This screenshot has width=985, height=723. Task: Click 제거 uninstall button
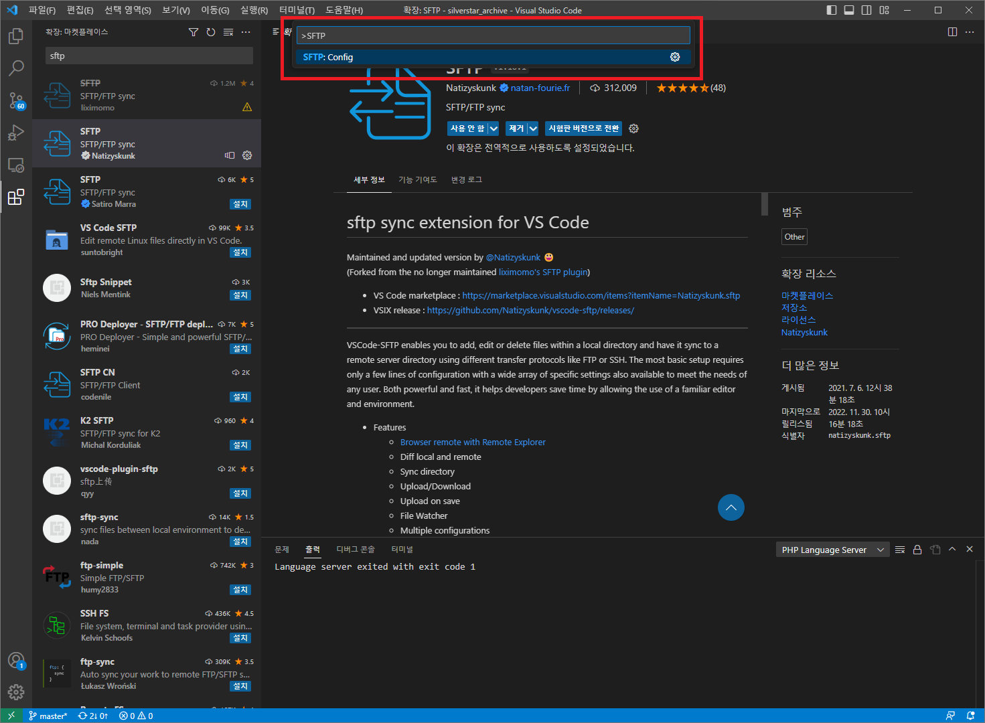516,129
